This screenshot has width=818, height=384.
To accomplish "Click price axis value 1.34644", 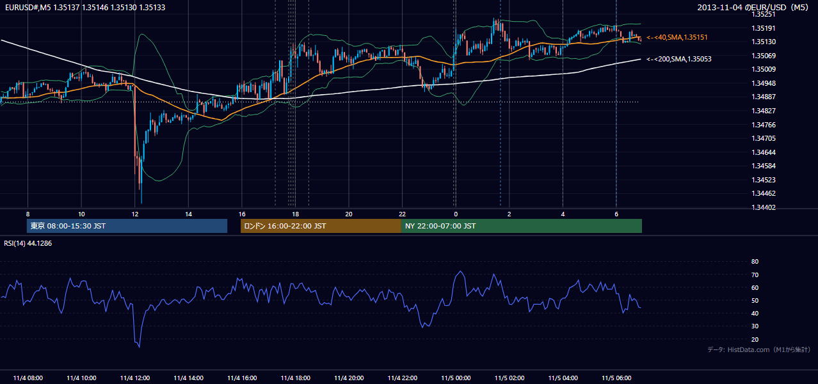I will (764, 152).
